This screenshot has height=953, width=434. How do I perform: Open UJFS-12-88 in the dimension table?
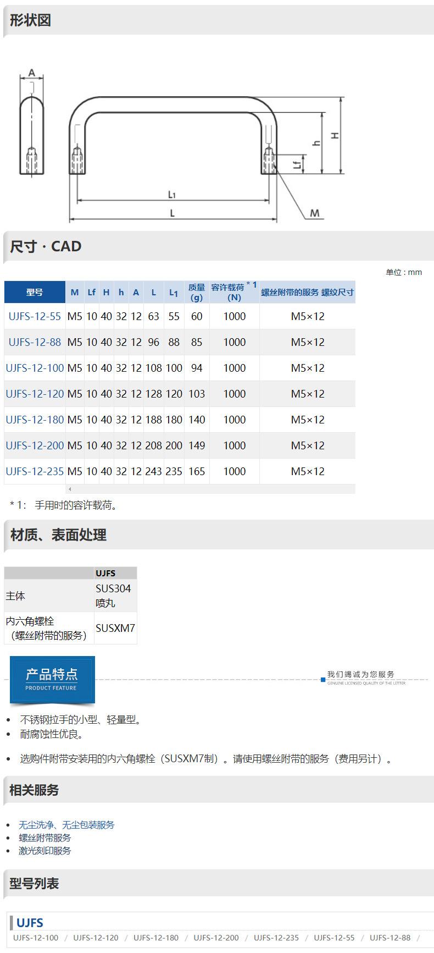click(x=35, y=342)
